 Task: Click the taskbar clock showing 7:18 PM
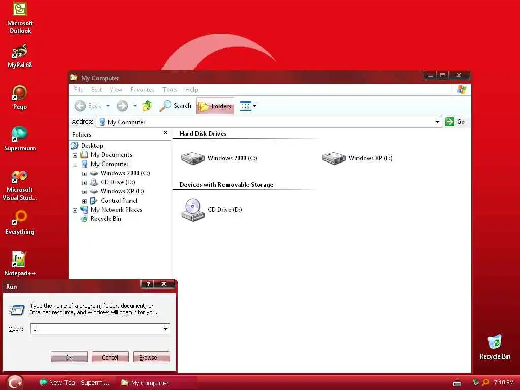[503, 383]
